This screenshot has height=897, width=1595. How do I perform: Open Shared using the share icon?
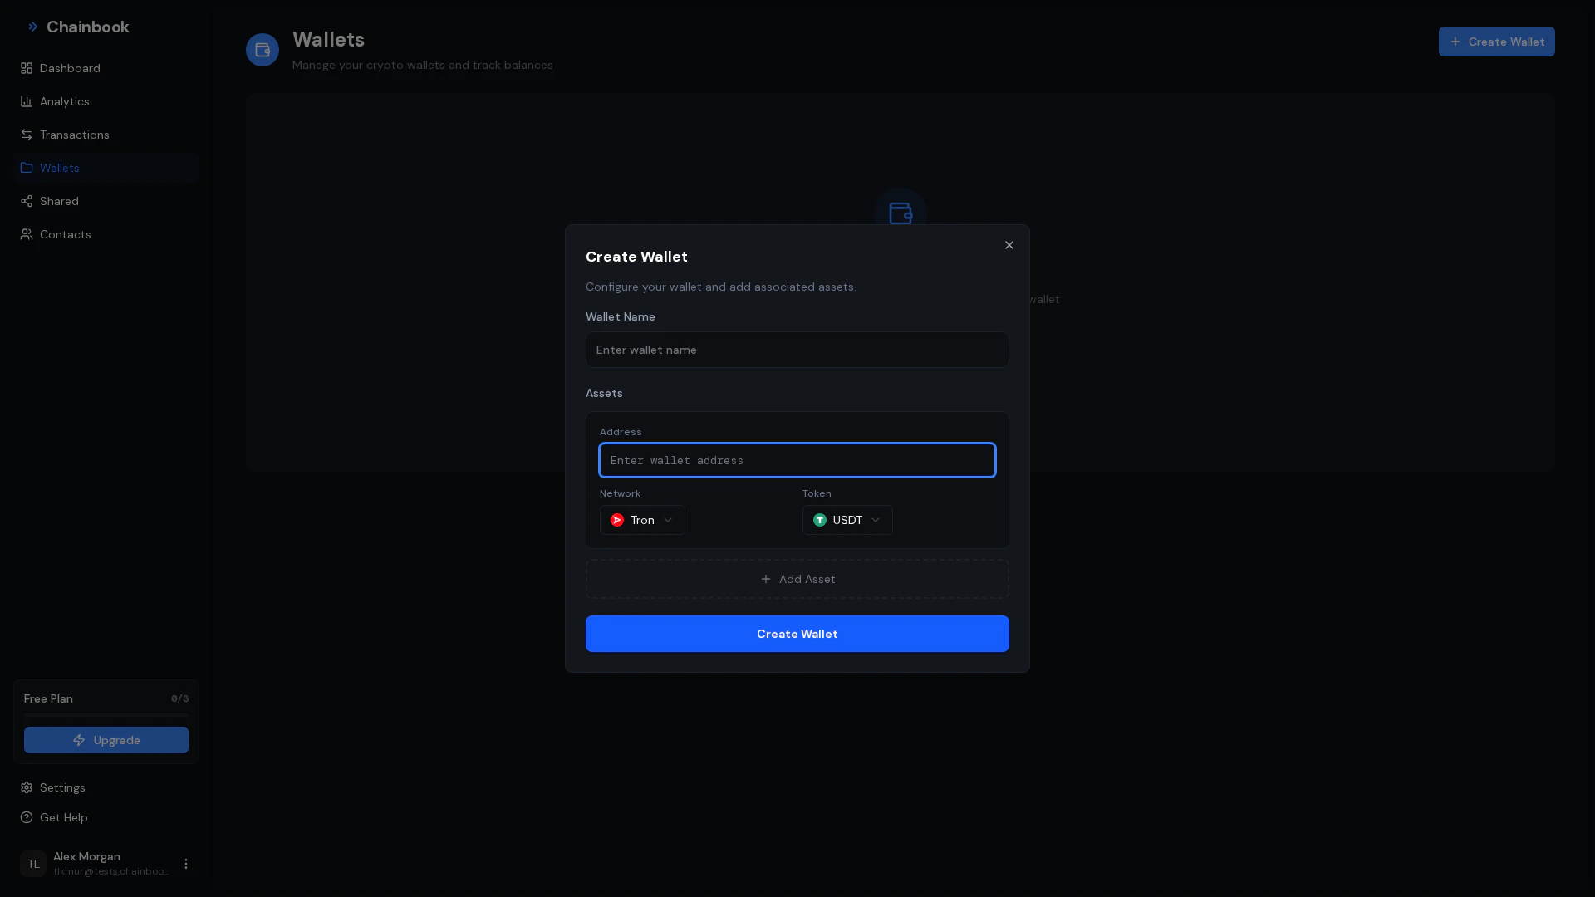(27, 201)
